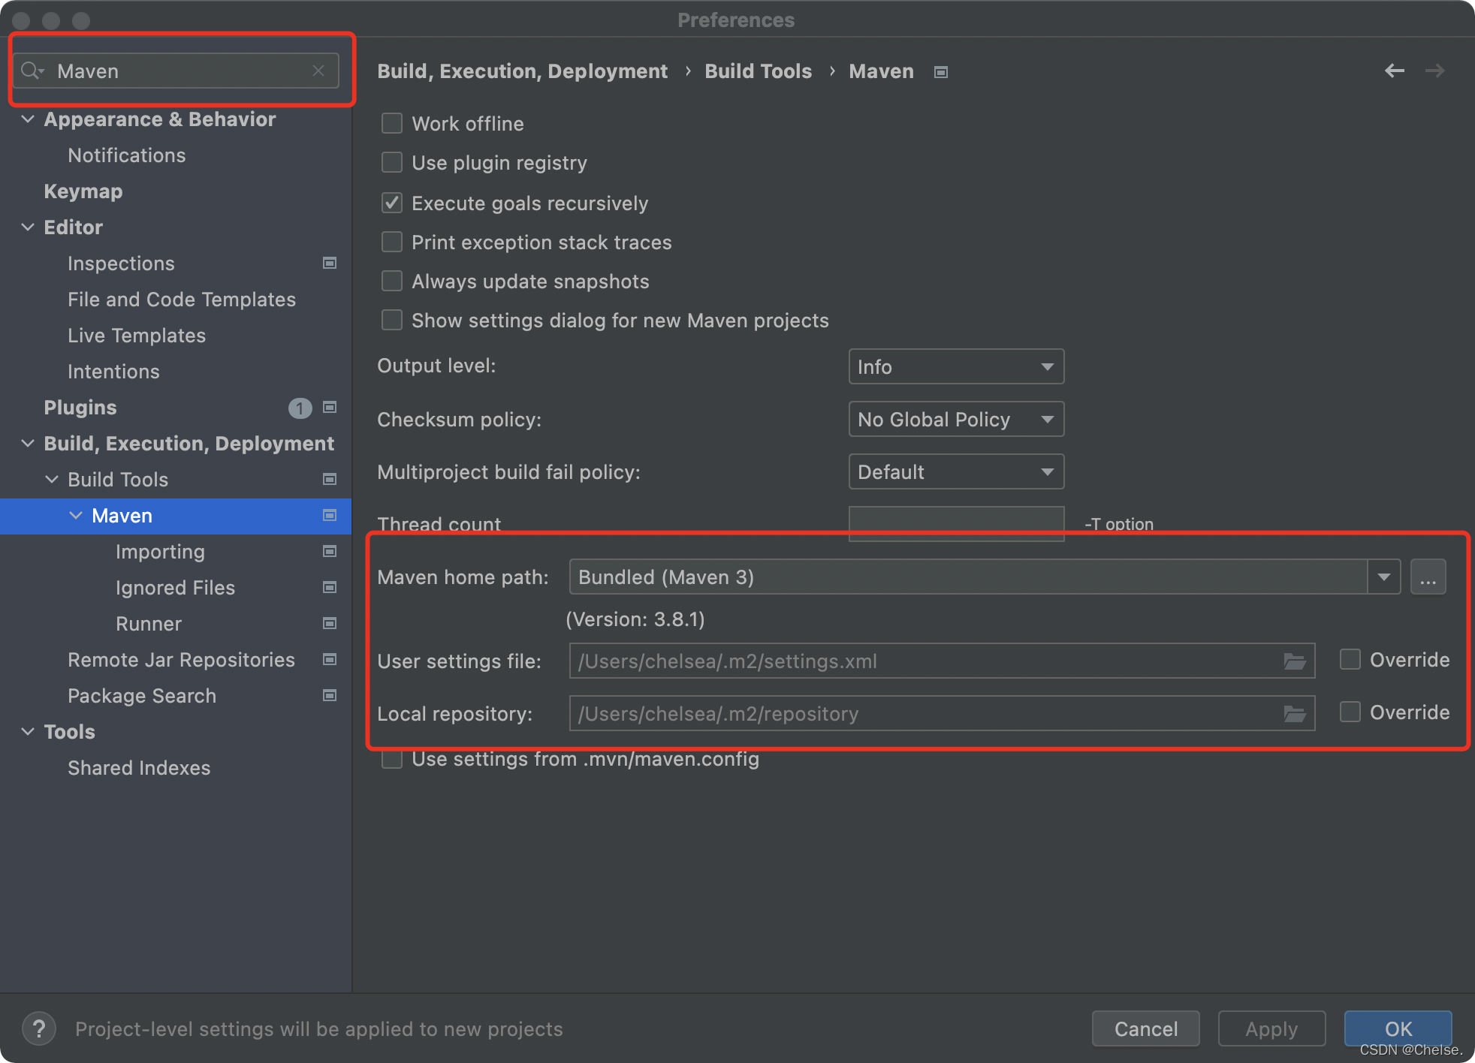Select Importing in the settings tree
Viewport: 1475px width, 1063px height.
(160, 552)
